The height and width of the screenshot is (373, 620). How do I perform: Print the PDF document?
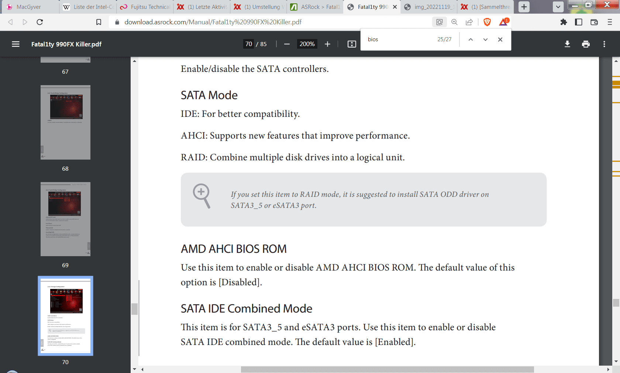tap(586, 44)
